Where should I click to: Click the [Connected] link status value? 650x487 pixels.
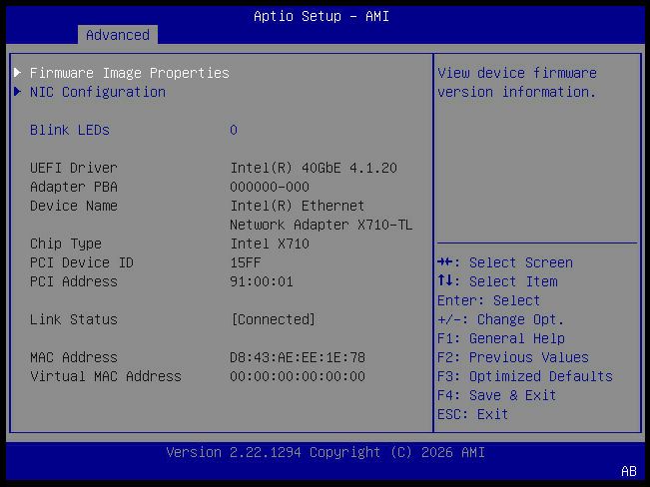[274, 319]
